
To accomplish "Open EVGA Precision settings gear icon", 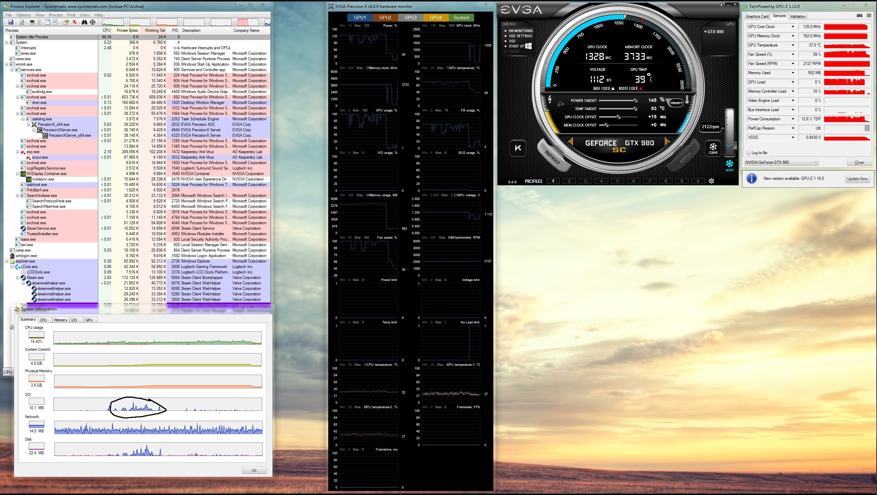I will [711, 181].
